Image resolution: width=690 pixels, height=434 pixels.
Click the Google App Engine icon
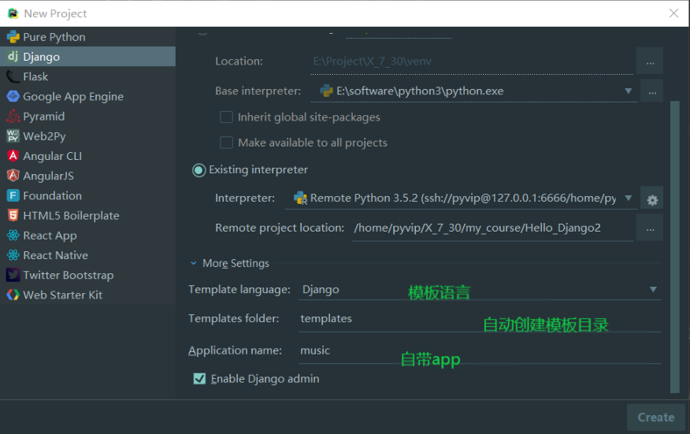(x=13, y=96)
